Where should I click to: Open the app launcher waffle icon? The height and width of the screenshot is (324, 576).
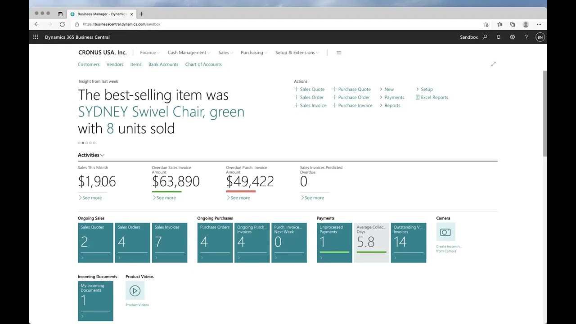tap(36, 37)
